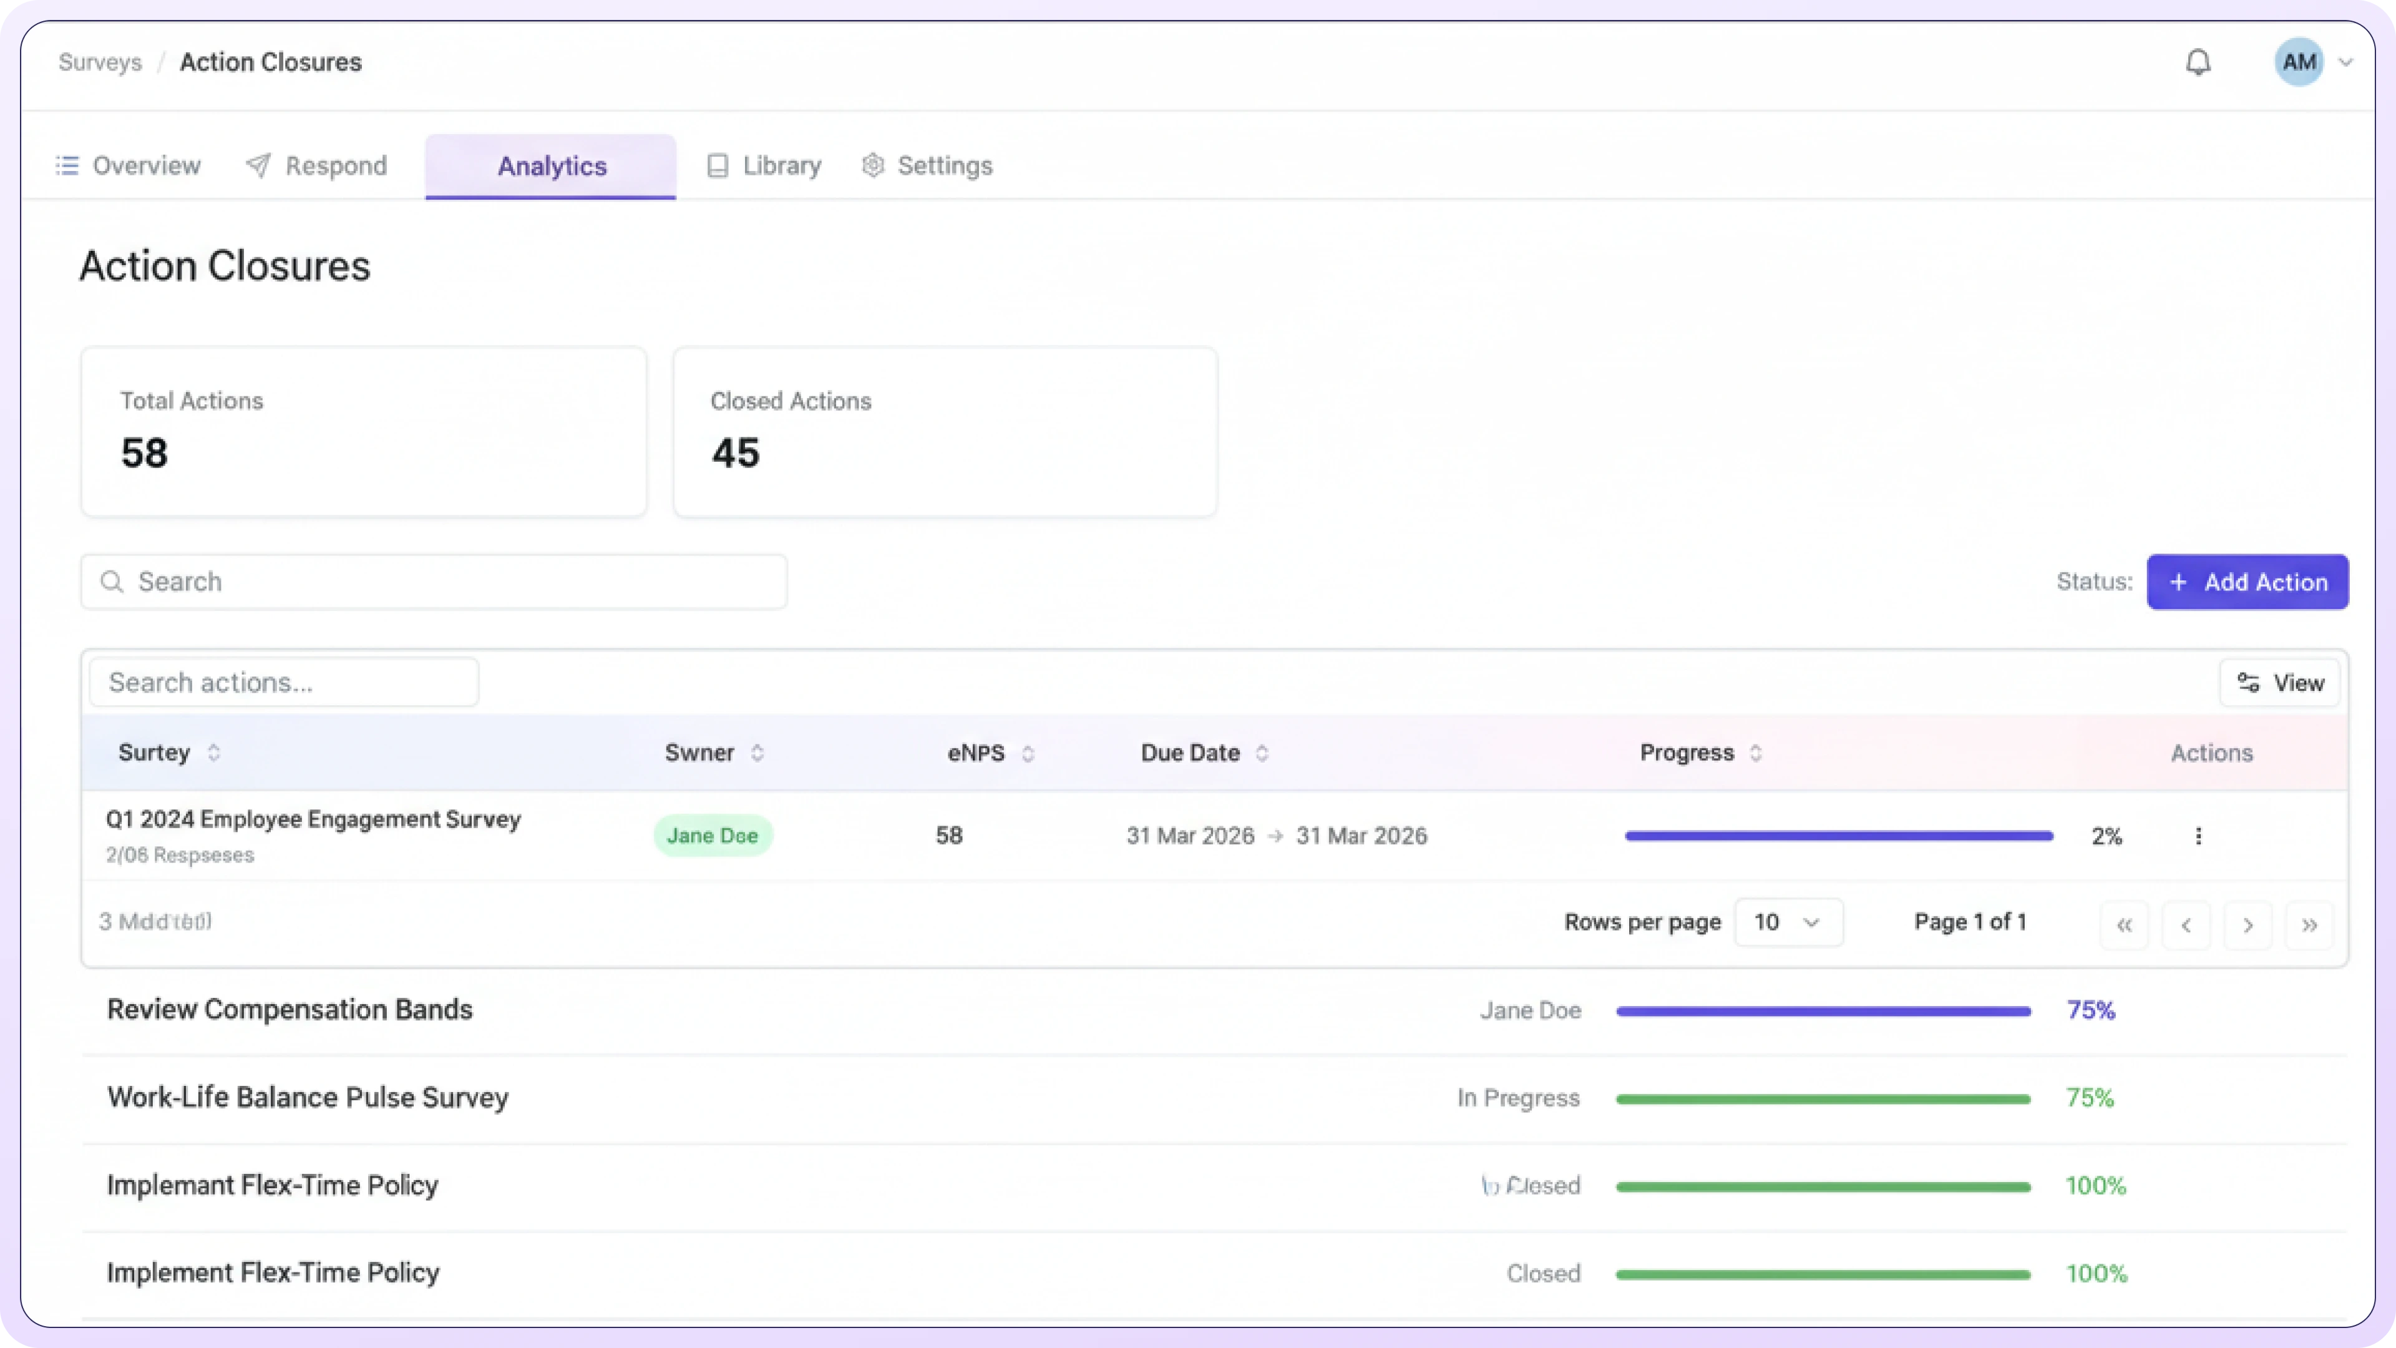Image resolution: width=2396 pixels, height=1348 pixels.
Task: Click the notification bell icon
Action: (2198, 62)
